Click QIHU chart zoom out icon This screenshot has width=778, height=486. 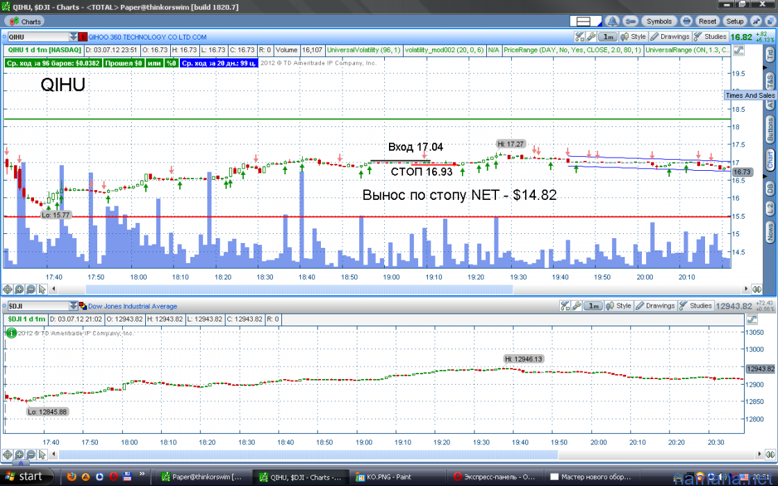[31, 289]
